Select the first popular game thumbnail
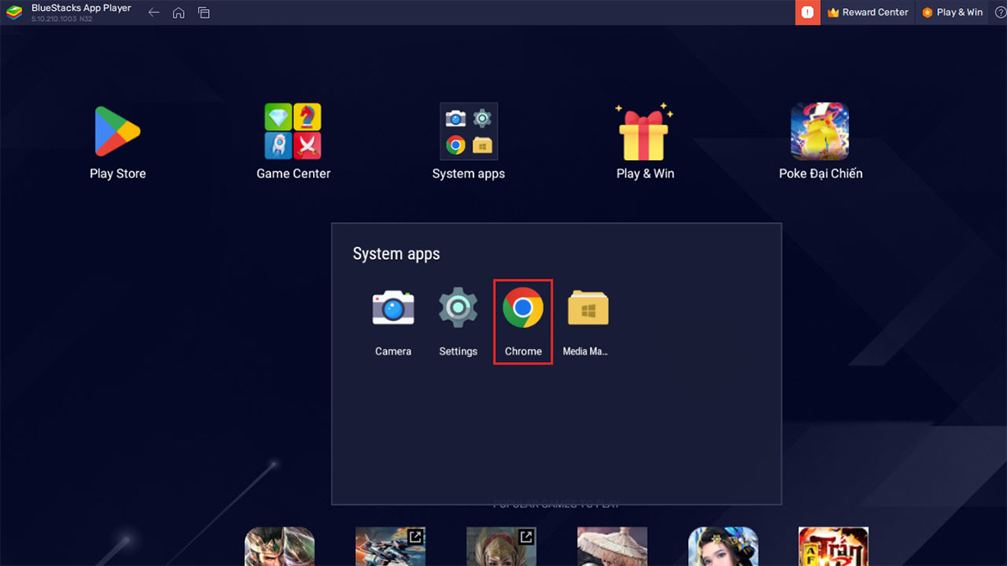Screen dimensions: 1007x566 [x=279, y=546]
